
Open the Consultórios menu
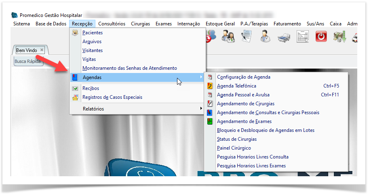112,24
